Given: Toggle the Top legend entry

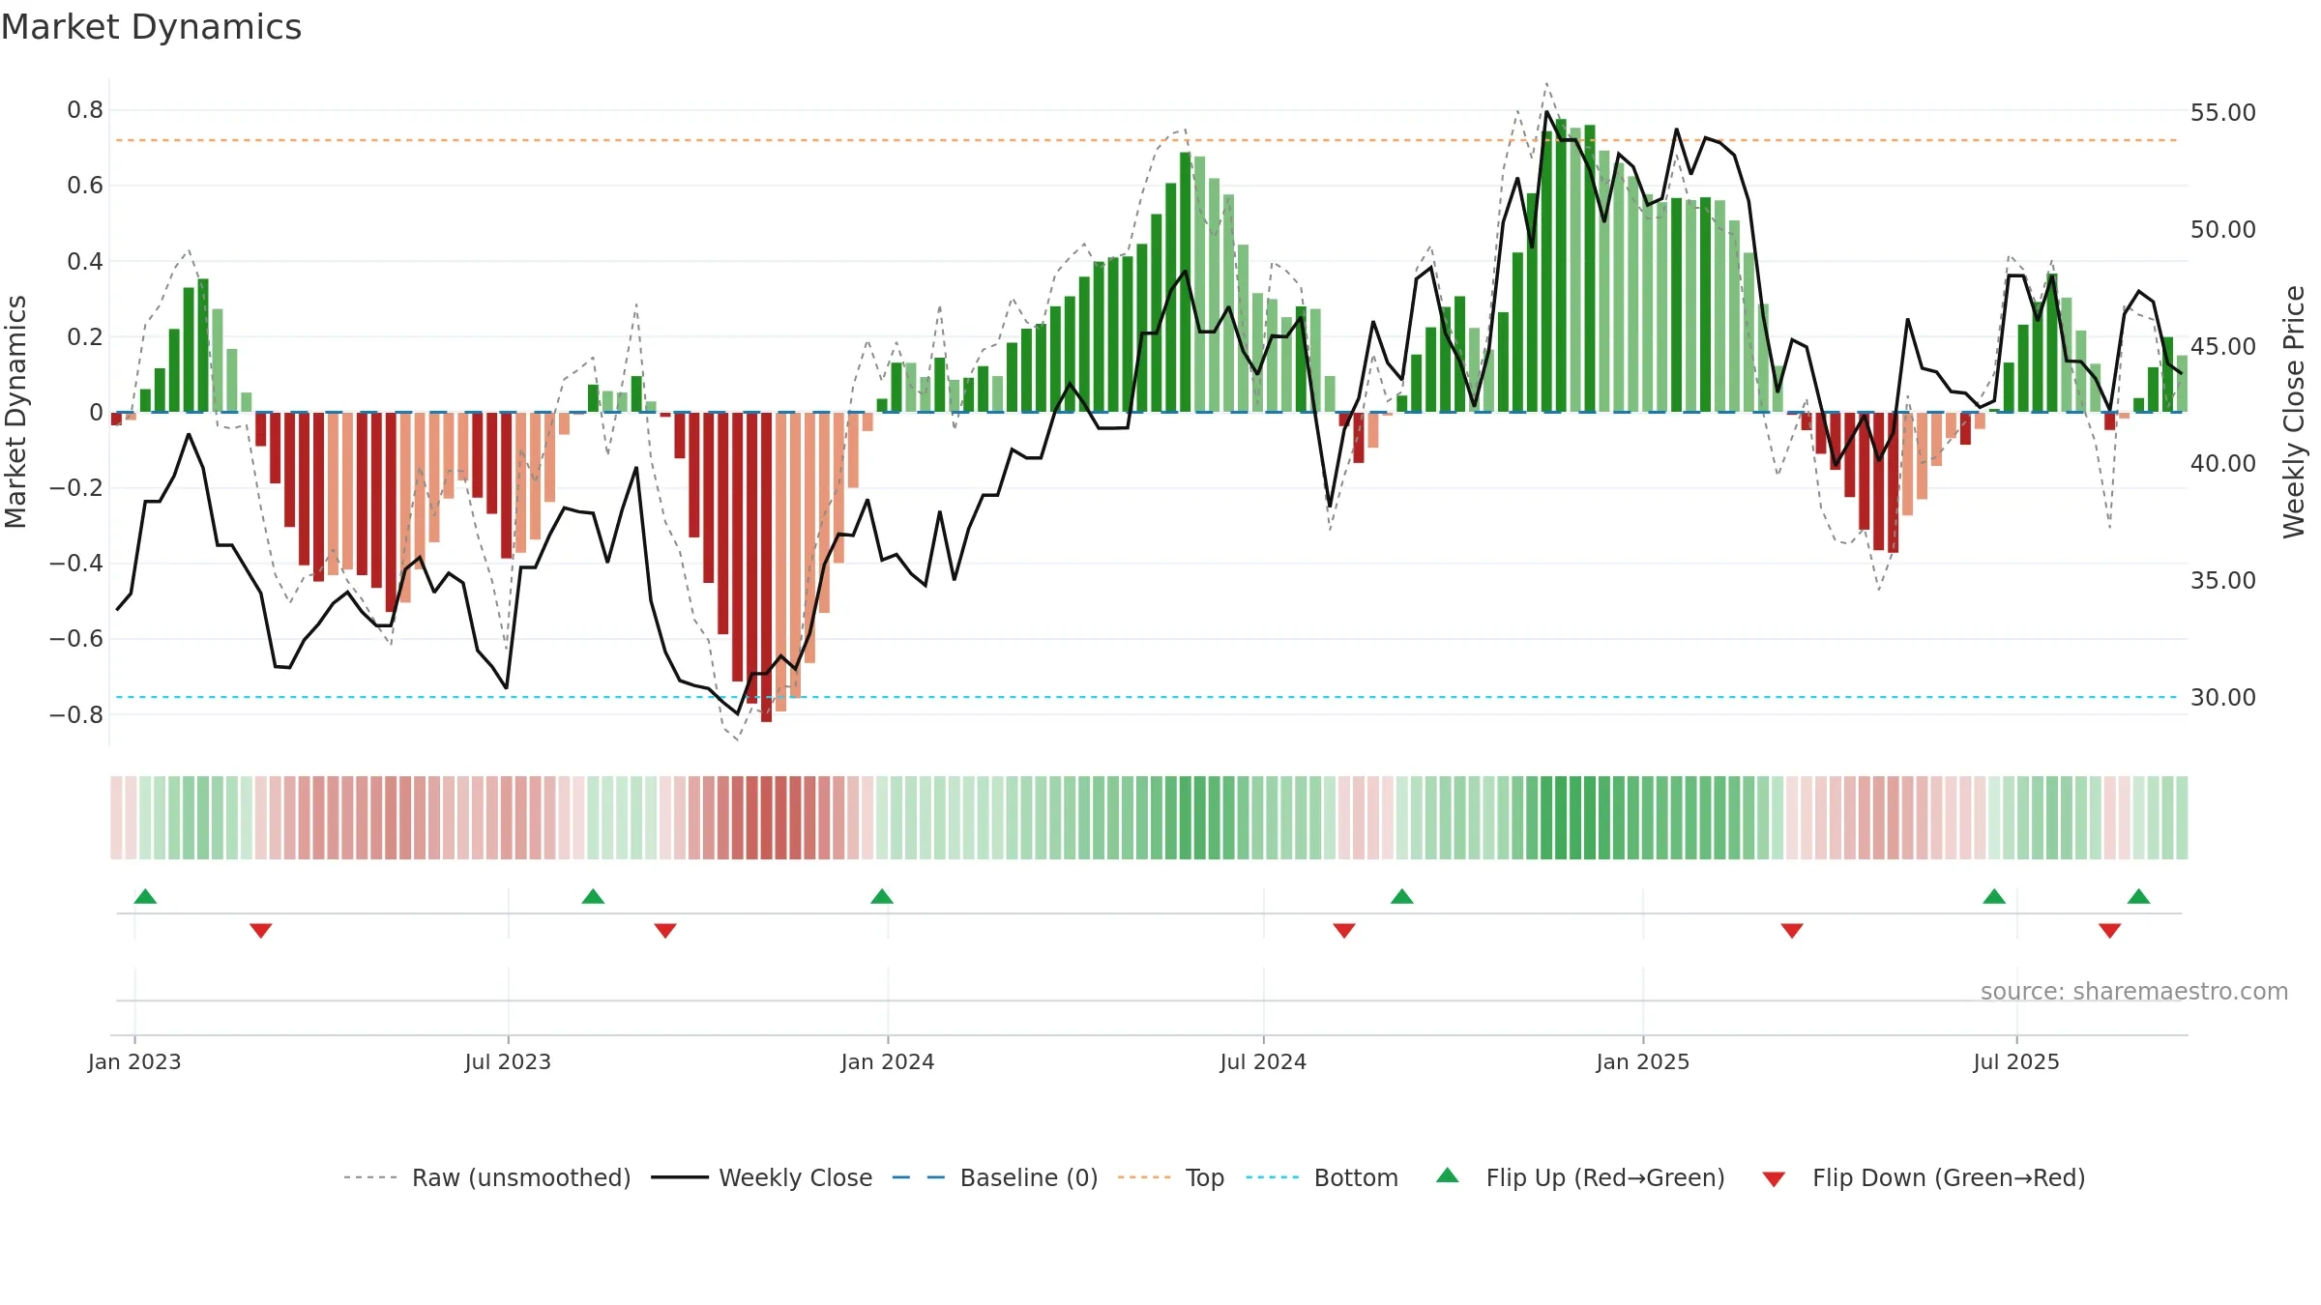Looking at the screenshot, I should (1171, 1177).
